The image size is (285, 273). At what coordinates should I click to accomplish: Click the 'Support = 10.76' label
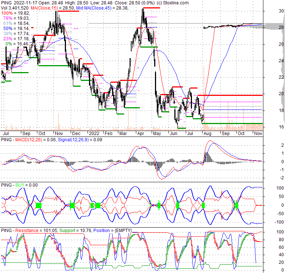pyautogui.click(x=75, y=230)
